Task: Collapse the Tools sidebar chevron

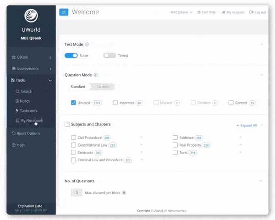Action: coord(50,81)
